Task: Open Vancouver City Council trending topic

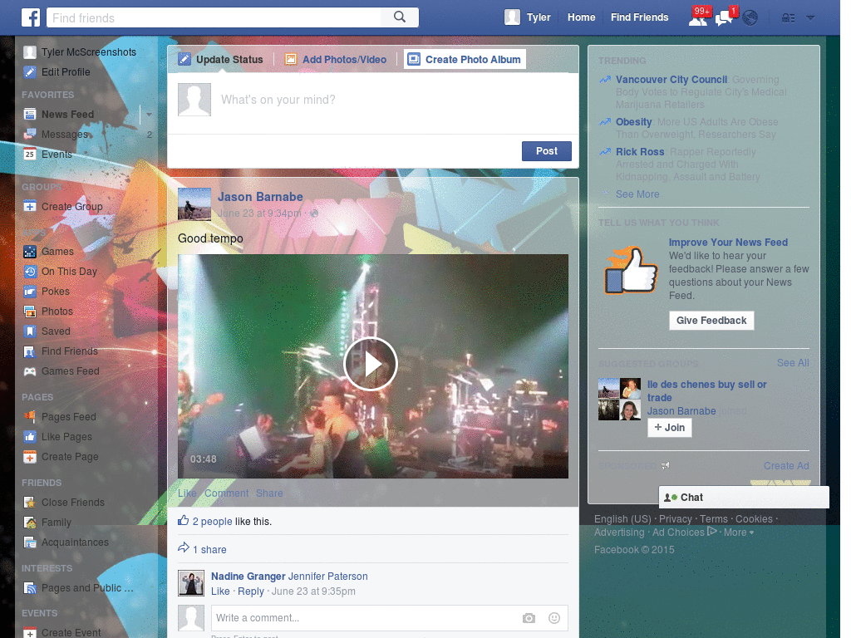Action: point(671,80)
